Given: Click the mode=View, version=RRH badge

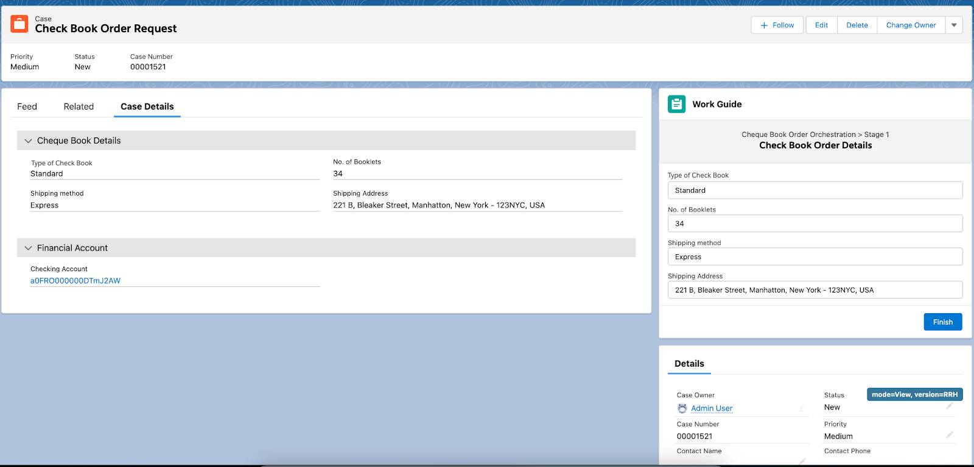Looking at the screenshot, I should 914,395.
